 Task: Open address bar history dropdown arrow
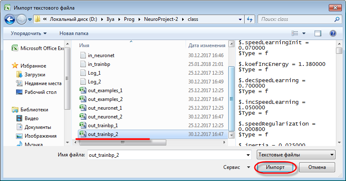240,19
